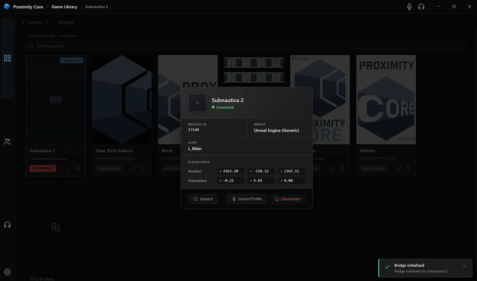Select Orientation Z value 0.00
Viewport: 477px width, 281px height.
point(292,181)
